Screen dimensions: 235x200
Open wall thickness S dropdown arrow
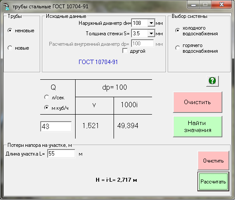click(151, 33)
